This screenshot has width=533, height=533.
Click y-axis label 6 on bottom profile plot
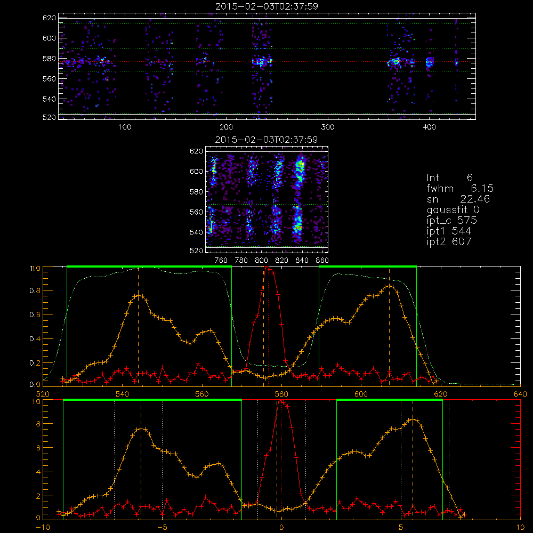click(x=38, y=448)
